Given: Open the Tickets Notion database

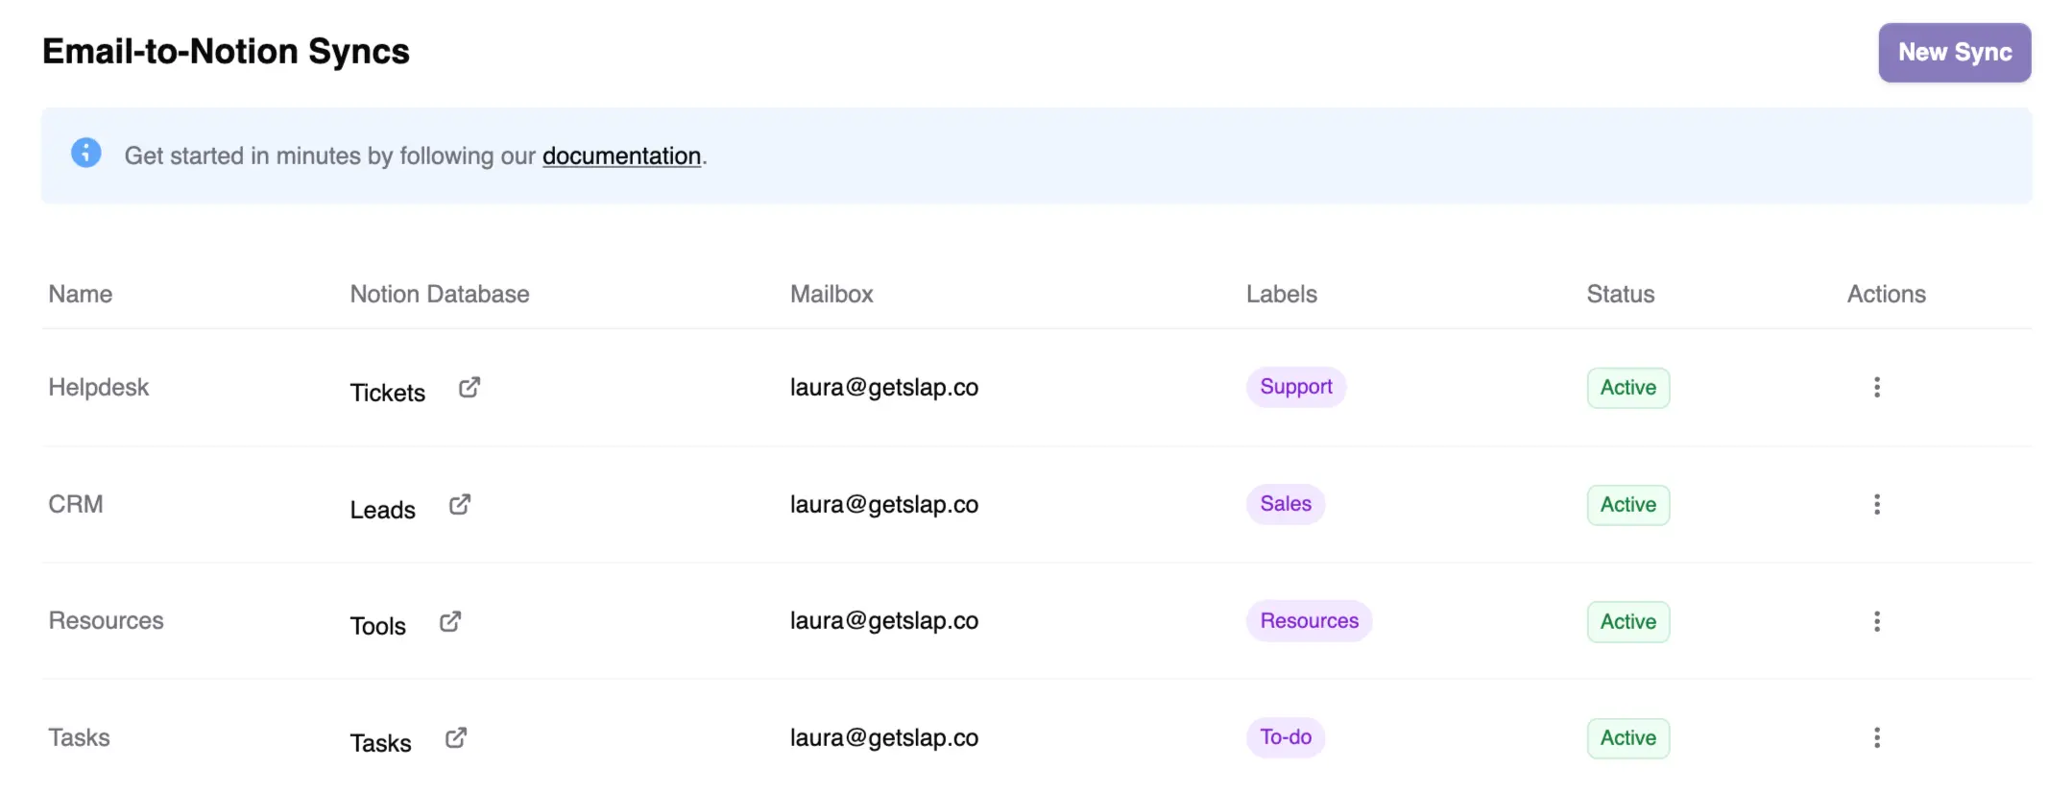Looking at the screenshot, I should [387, 393].
